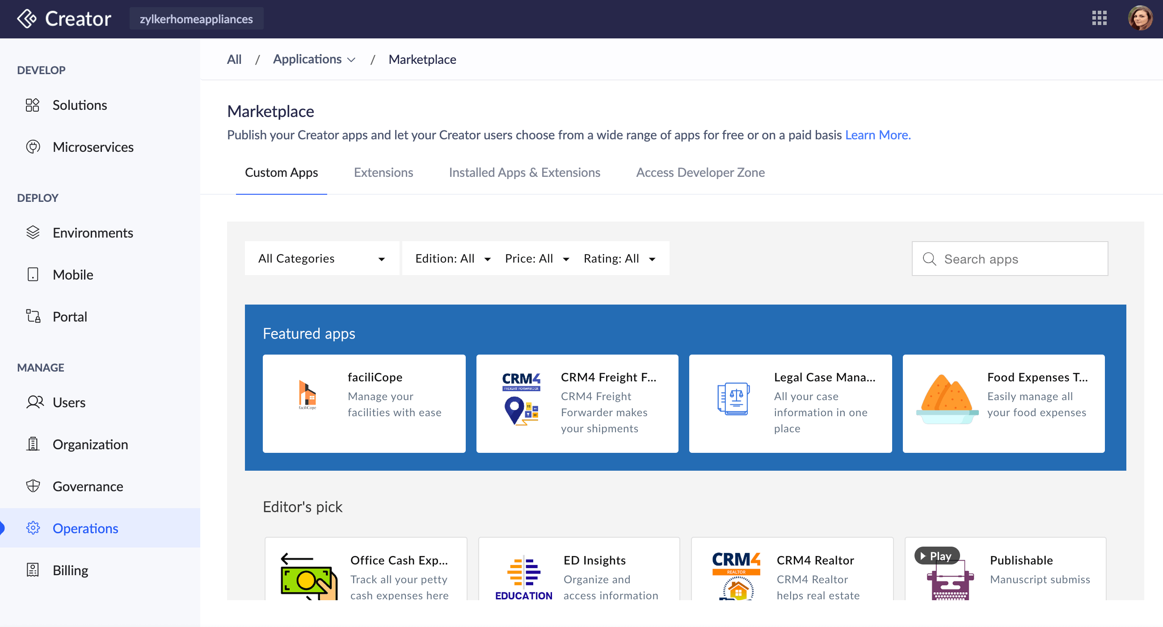Select the Solutions icon in sidebar
The image size is (1163, 627).
[33, 104]
